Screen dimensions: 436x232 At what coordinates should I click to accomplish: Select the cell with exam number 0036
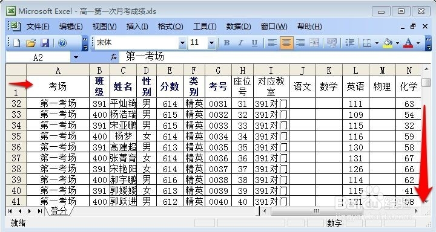click(x=218, y=158)
